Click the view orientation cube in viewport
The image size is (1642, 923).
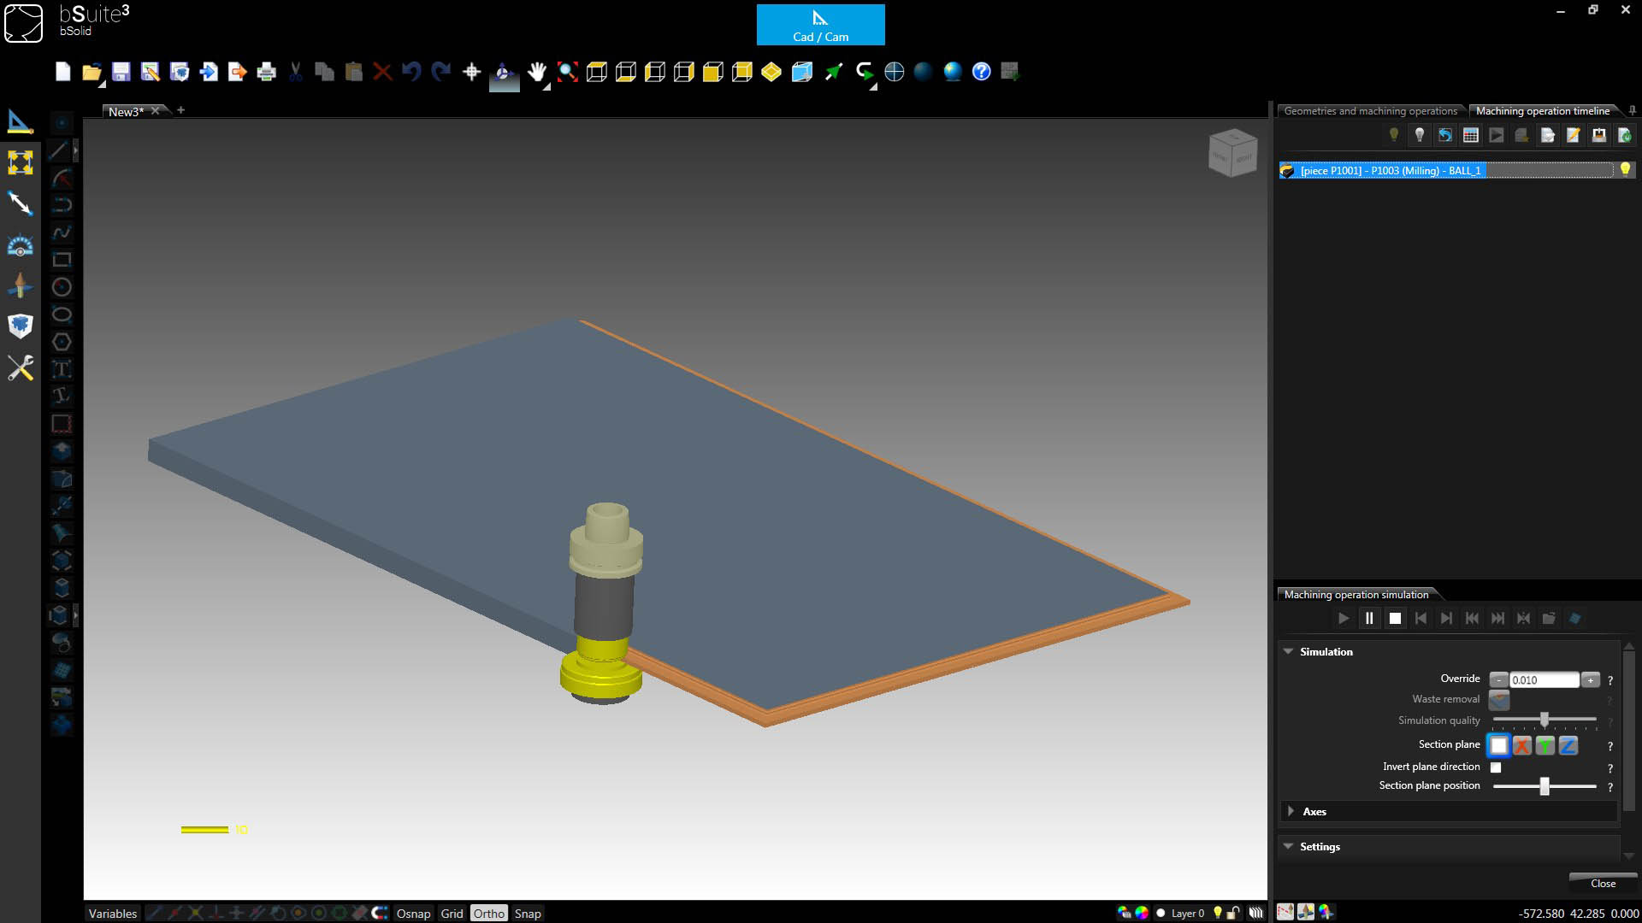pos(1232,153)
